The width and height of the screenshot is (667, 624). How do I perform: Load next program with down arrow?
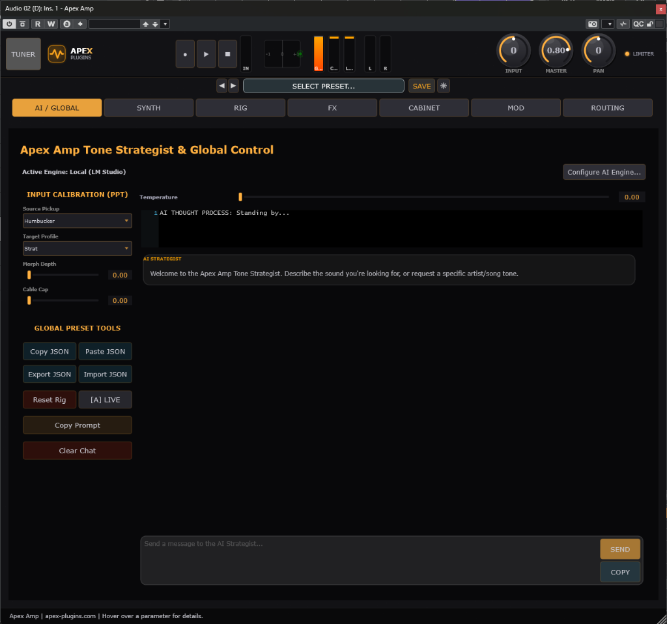pyautogui.click(x=155, y=24)
